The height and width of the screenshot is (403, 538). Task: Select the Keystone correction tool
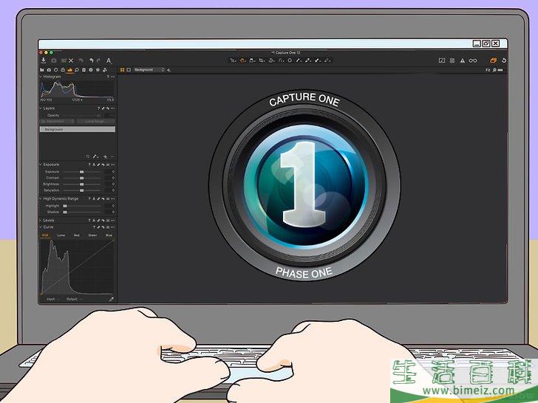(281, 61)
